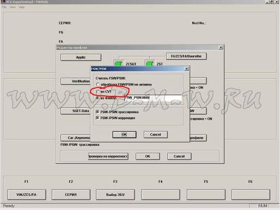Toggle the FSW-/PSW-трассировка checkbox
Viewport: 280px width, 210px height.
click(98, 112)
